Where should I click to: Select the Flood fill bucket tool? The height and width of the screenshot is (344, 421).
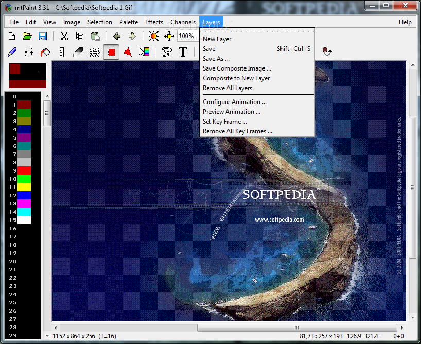click(x=45, y=52)
